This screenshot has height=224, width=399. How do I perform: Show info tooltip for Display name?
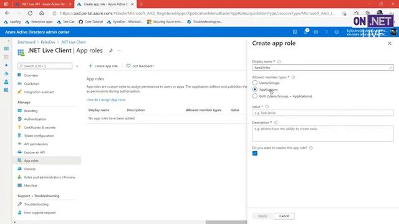point(279,62)
